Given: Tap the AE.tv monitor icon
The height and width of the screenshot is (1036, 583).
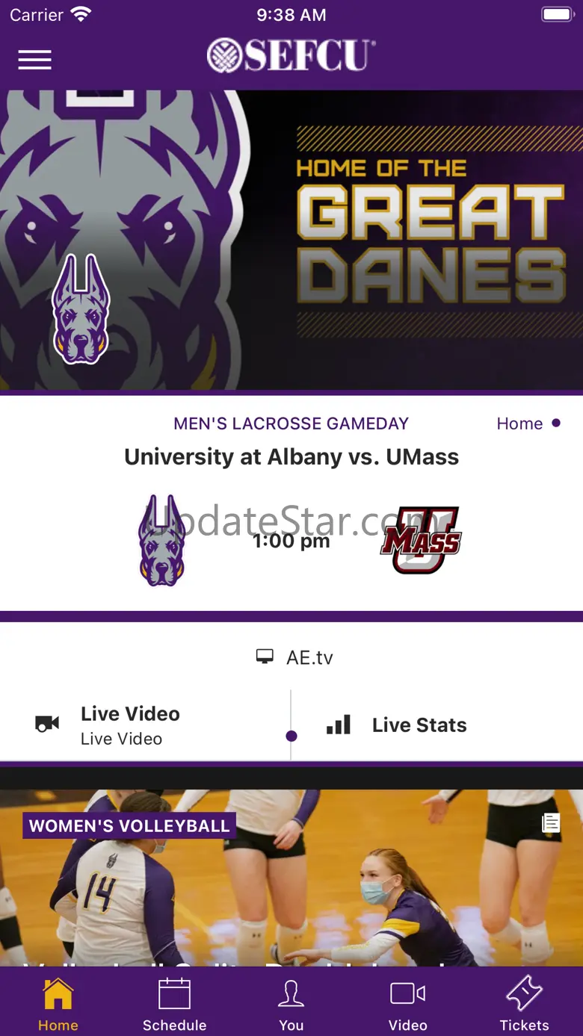Looking at the screenshot, I should click(265, 657).
